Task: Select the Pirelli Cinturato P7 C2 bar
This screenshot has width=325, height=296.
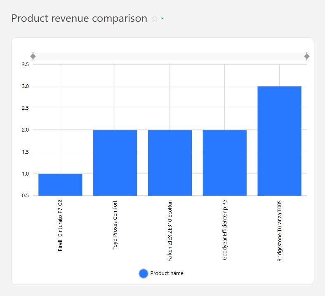Action: tap(60, 185)
